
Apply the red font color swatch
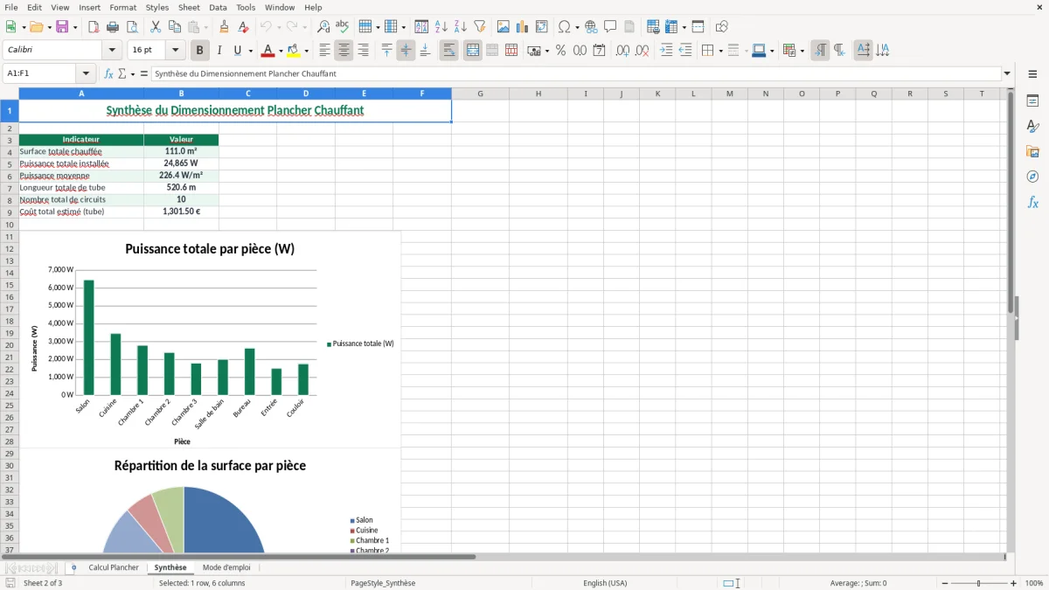point(268,51)
